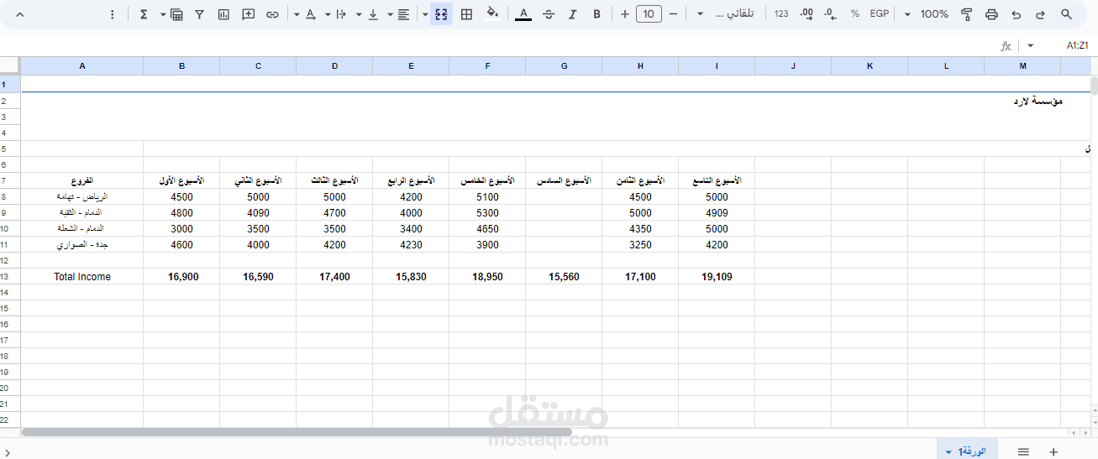Open the 123 more number formats menu
The image size is (1098, 459).
tap(781, 14)
